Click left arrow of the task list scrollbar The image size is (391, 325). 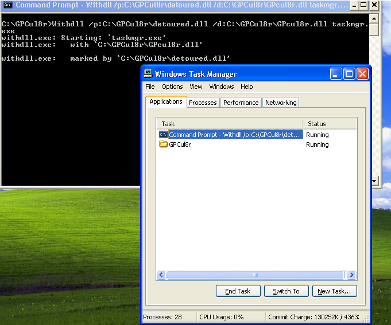coord(161,275)
